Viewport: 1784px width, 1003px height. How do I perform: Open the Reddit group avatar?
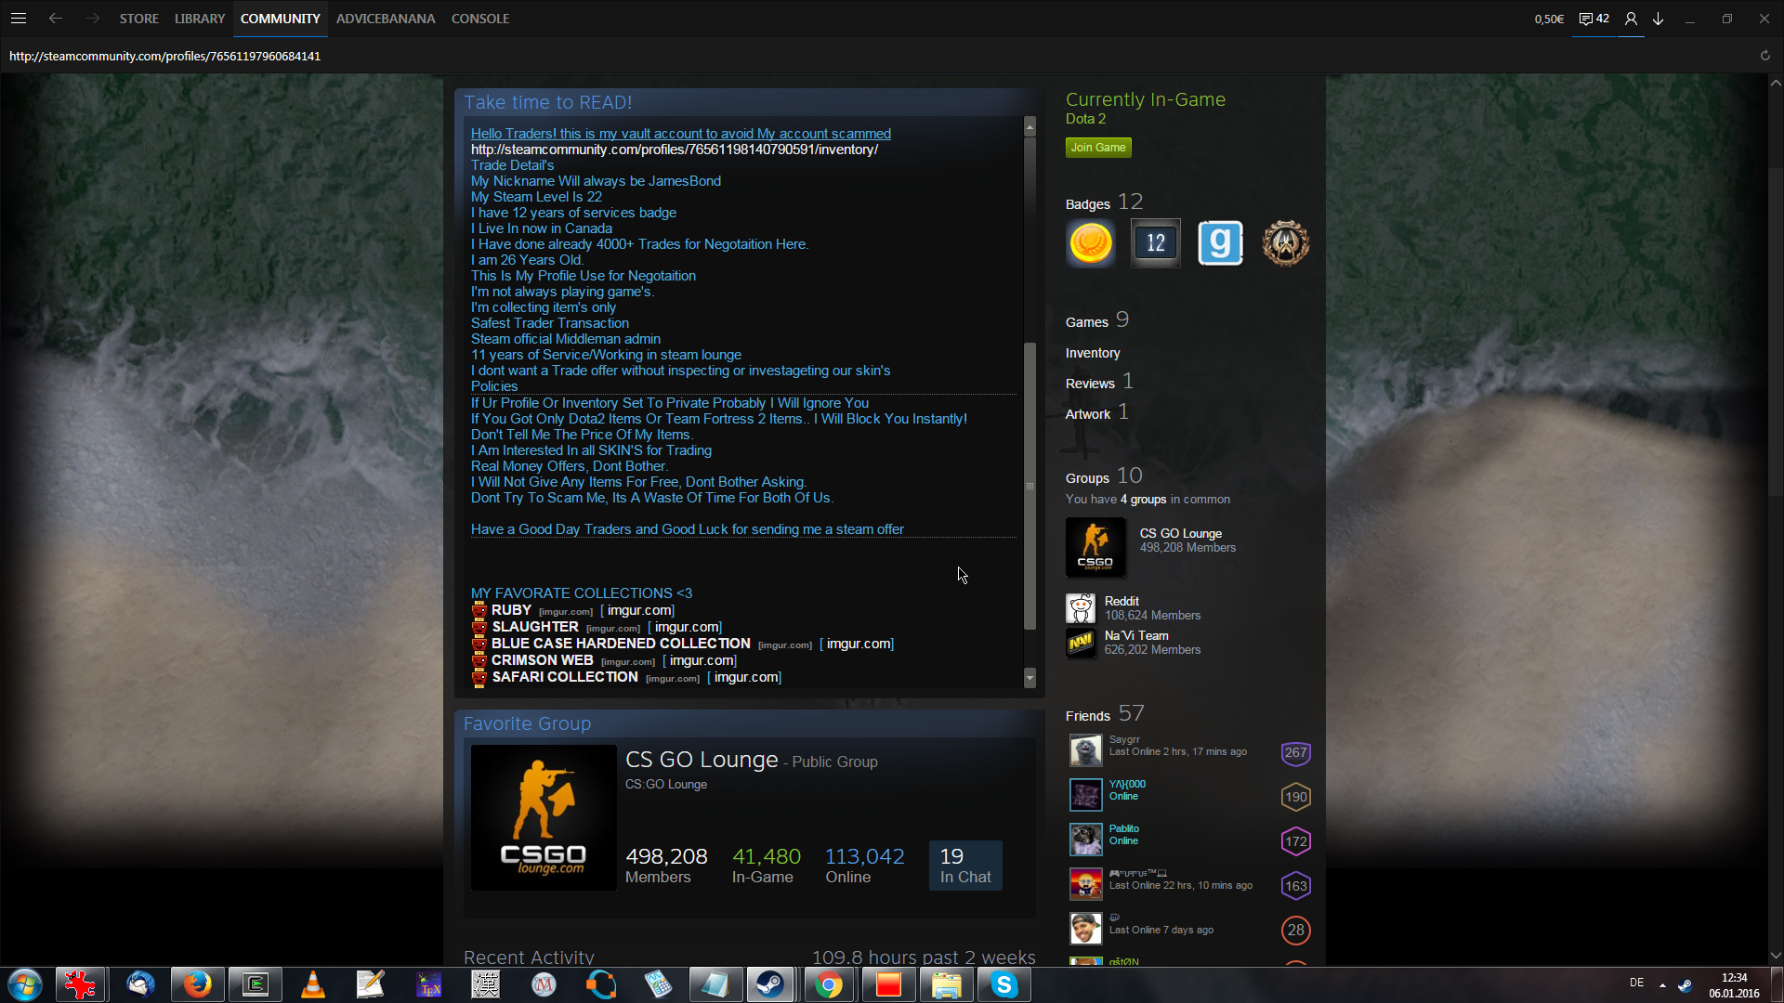click(1081, 608)
